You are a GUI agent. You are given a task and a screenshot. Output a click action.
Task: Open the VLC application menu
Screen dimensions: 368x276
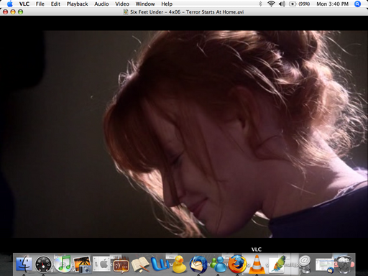24,4
